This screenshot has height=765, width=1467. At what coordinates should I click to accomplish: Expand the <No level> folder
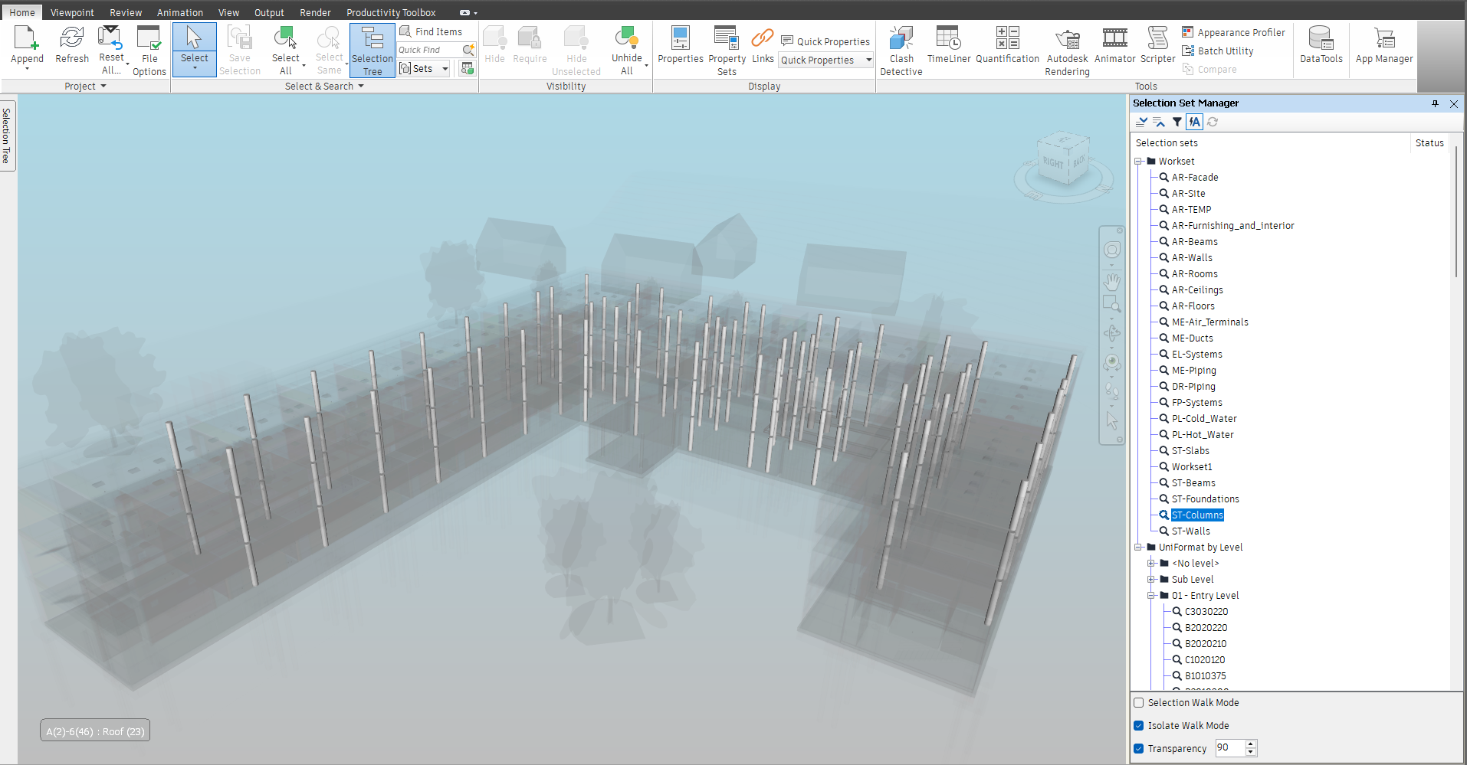1151,564
